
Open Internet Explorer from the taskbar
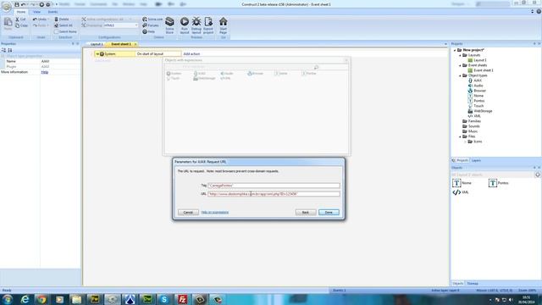[25, 299]
